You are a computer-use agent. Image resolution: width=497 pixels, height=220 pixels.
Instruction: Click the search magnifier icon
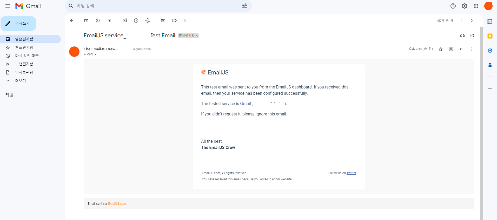(x=71, y=6)
